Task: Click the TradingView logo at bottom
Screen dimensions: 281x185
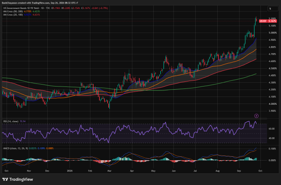Action: pyautogui.click(x=17, y=179)
